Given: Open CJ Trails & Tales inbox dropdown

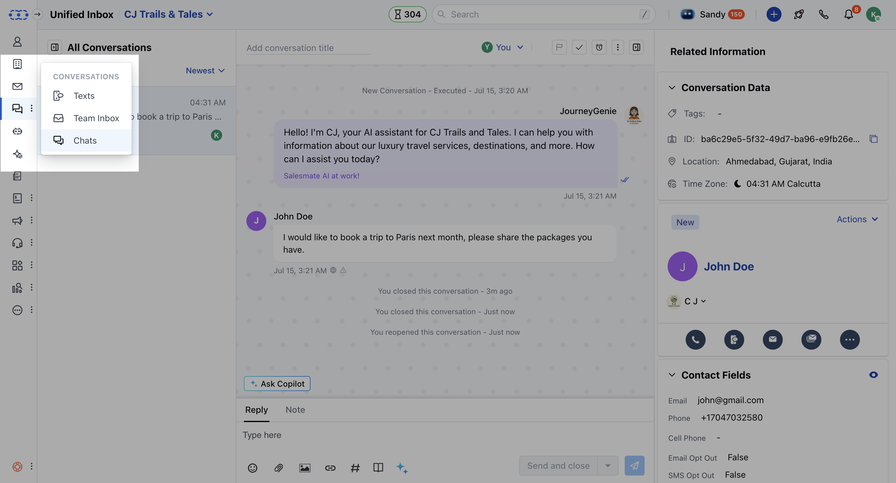Looking at the screenshot, I should 168,14.
